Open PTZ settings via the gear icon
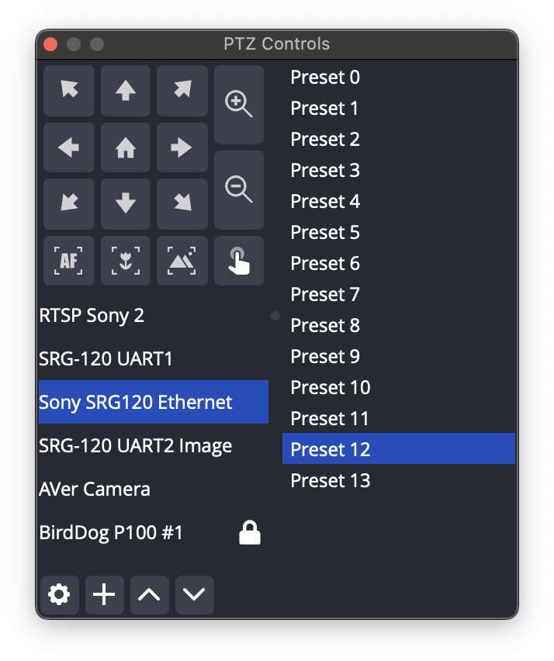Viewport: 554px width, 661px height. [x=59, y=594]
